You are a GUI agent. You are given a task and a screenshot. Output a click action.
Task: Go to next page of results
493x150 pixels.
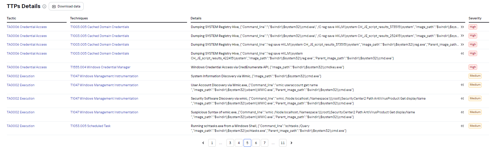tap(291, 143)
